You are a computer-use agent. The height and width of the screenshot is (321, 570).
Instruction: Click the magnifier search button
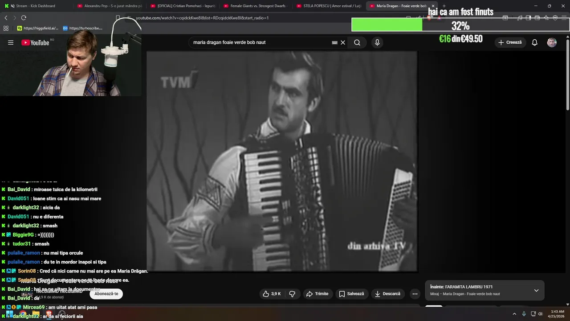357,42
